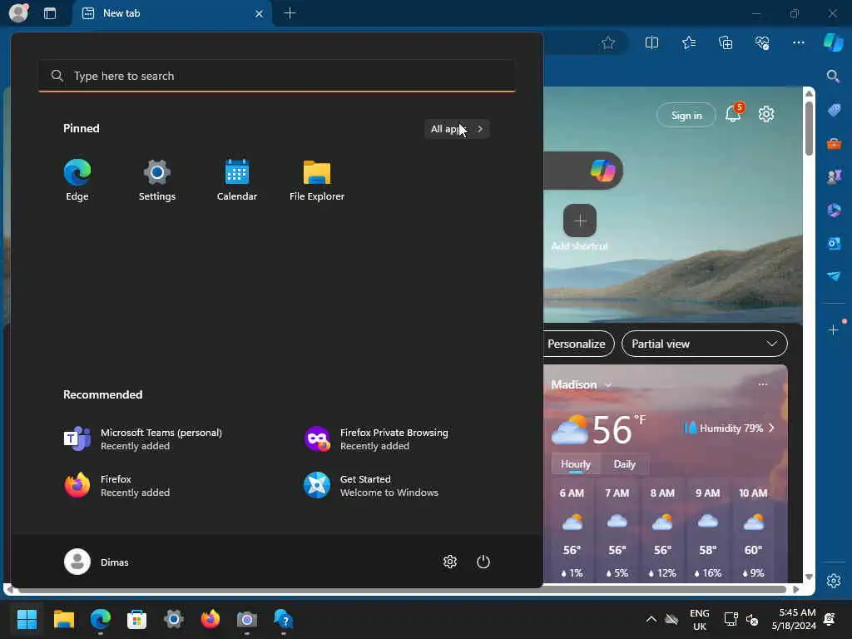Click Add shortcut plus tile

(x=580, y=220)
